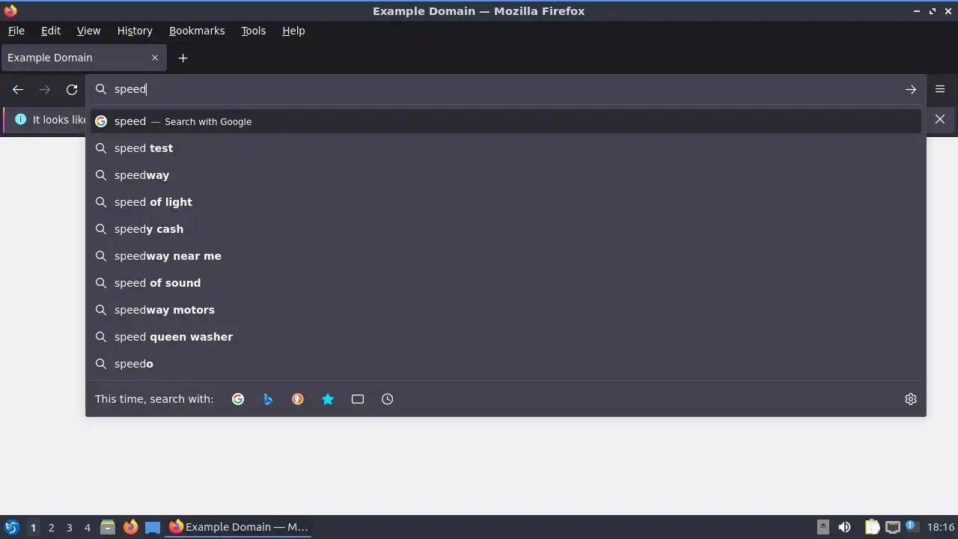Image resolution: width=958 pixels, height=539 pixels.
Task: Open the Help menu
Action: click(293, 31)
